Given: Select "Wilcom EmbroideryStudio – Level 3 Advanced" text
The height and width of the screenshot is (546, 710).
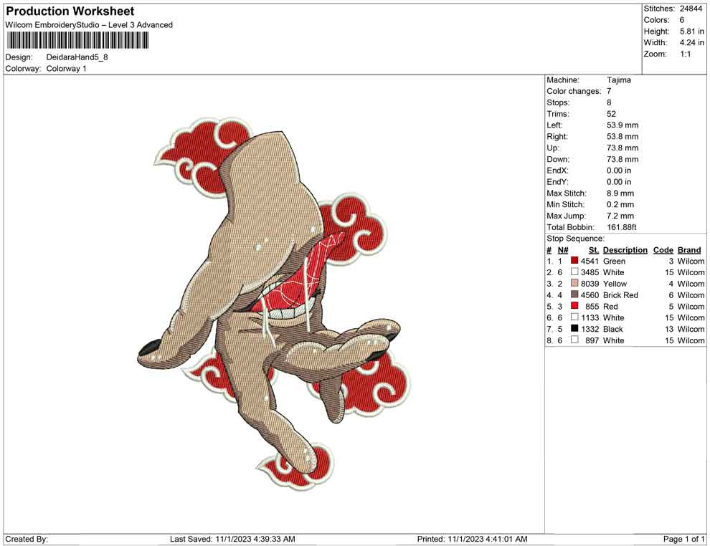Looking at the screenshot, I should (x=89, y=25).
